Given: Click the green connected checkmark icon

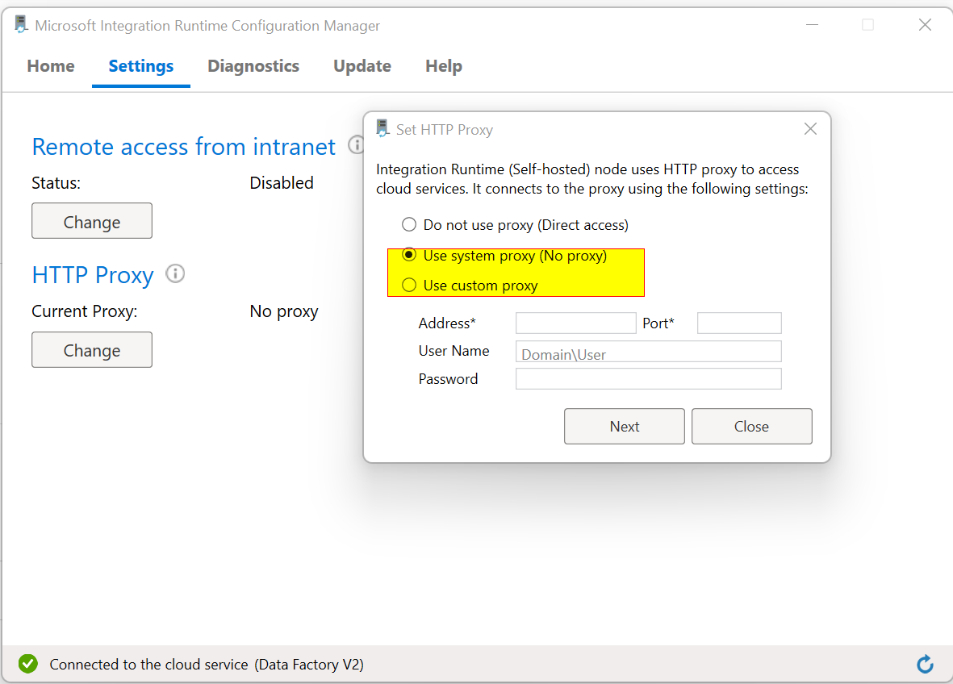Looking at the screenshot, I should click(27, 663).
